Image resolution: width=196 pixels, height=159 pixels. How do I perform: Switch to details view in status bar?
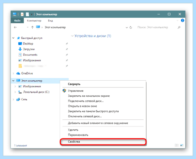click(x=176, y=145)
